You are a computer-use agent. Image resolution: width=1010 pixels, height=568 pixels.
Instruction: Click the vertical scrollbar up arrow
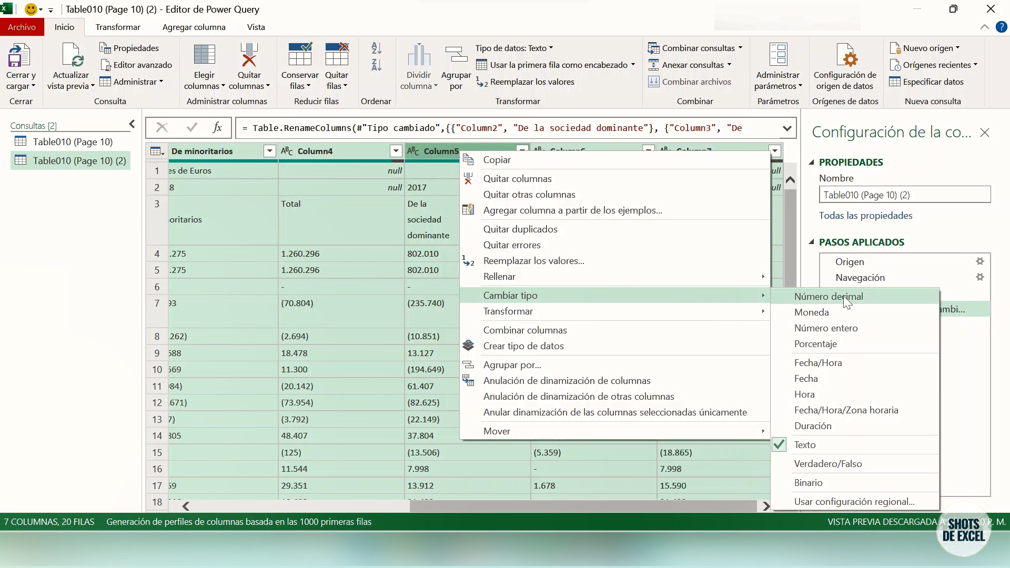tap(790, 180)
